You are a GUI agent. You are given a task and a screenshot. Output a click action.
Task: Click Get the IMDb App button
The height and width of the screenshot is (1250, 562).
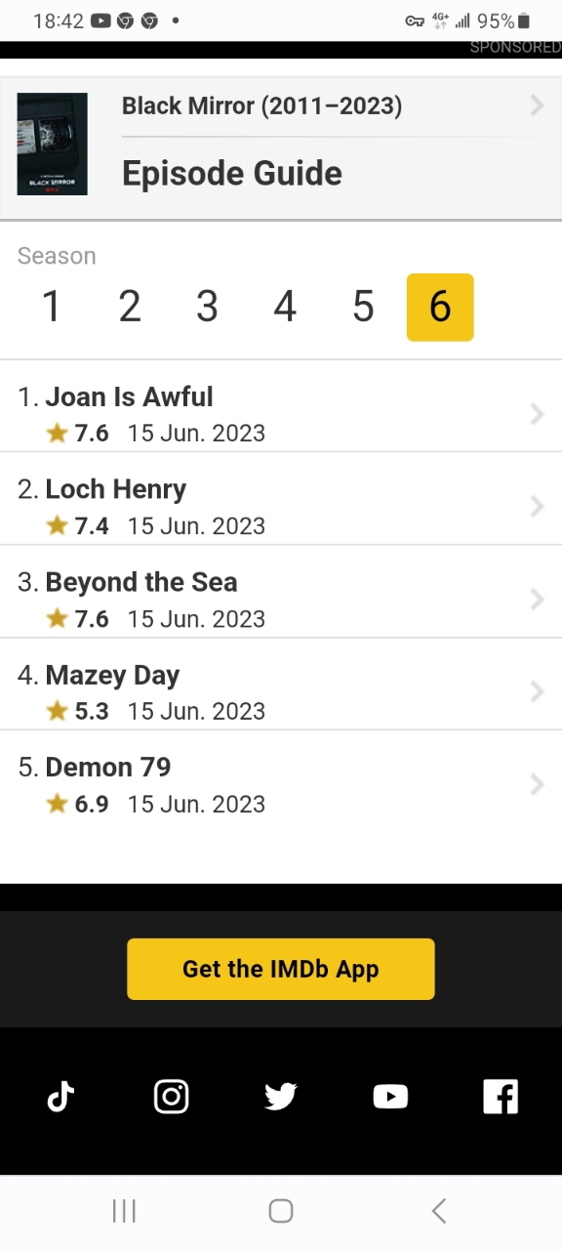(281, 969)
